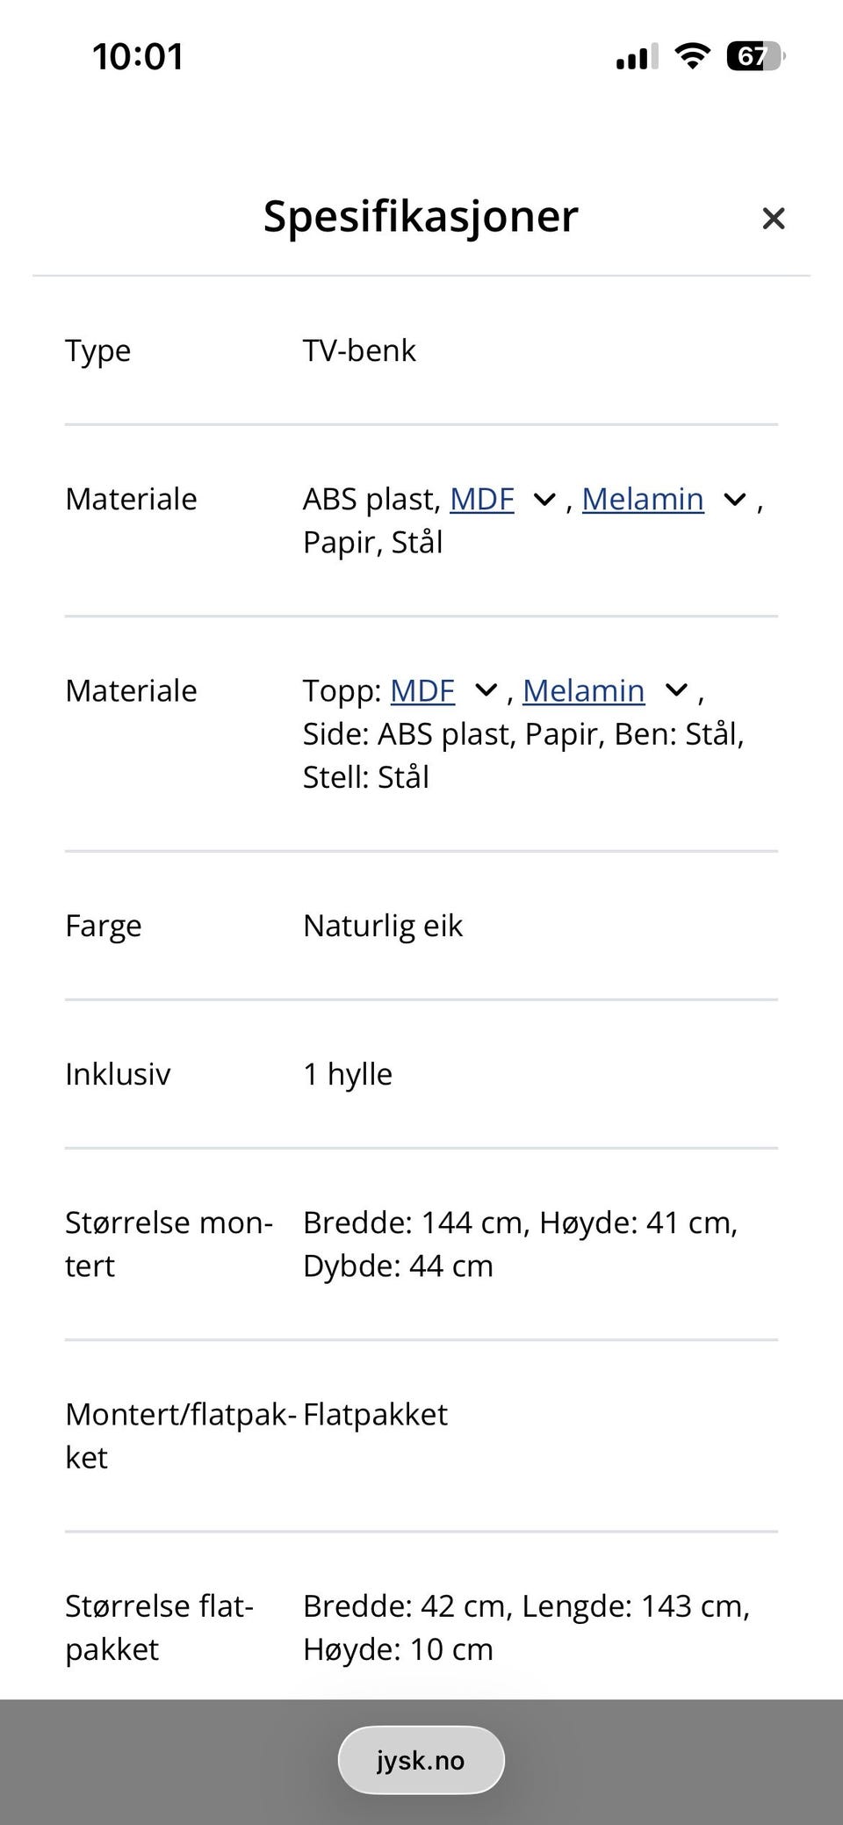The image size is (843, 1825).
Task: Open the MDF link beside ABS plast
Action: pos(481,499)
